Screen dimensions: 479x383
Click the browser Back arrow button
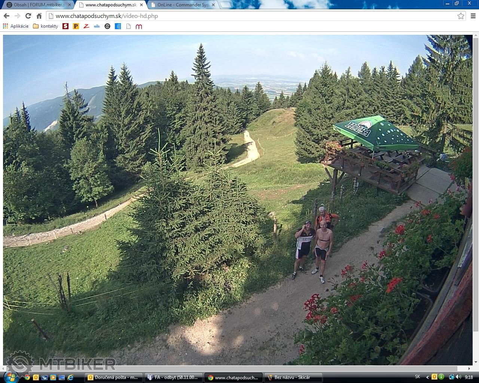coord(6,16)
